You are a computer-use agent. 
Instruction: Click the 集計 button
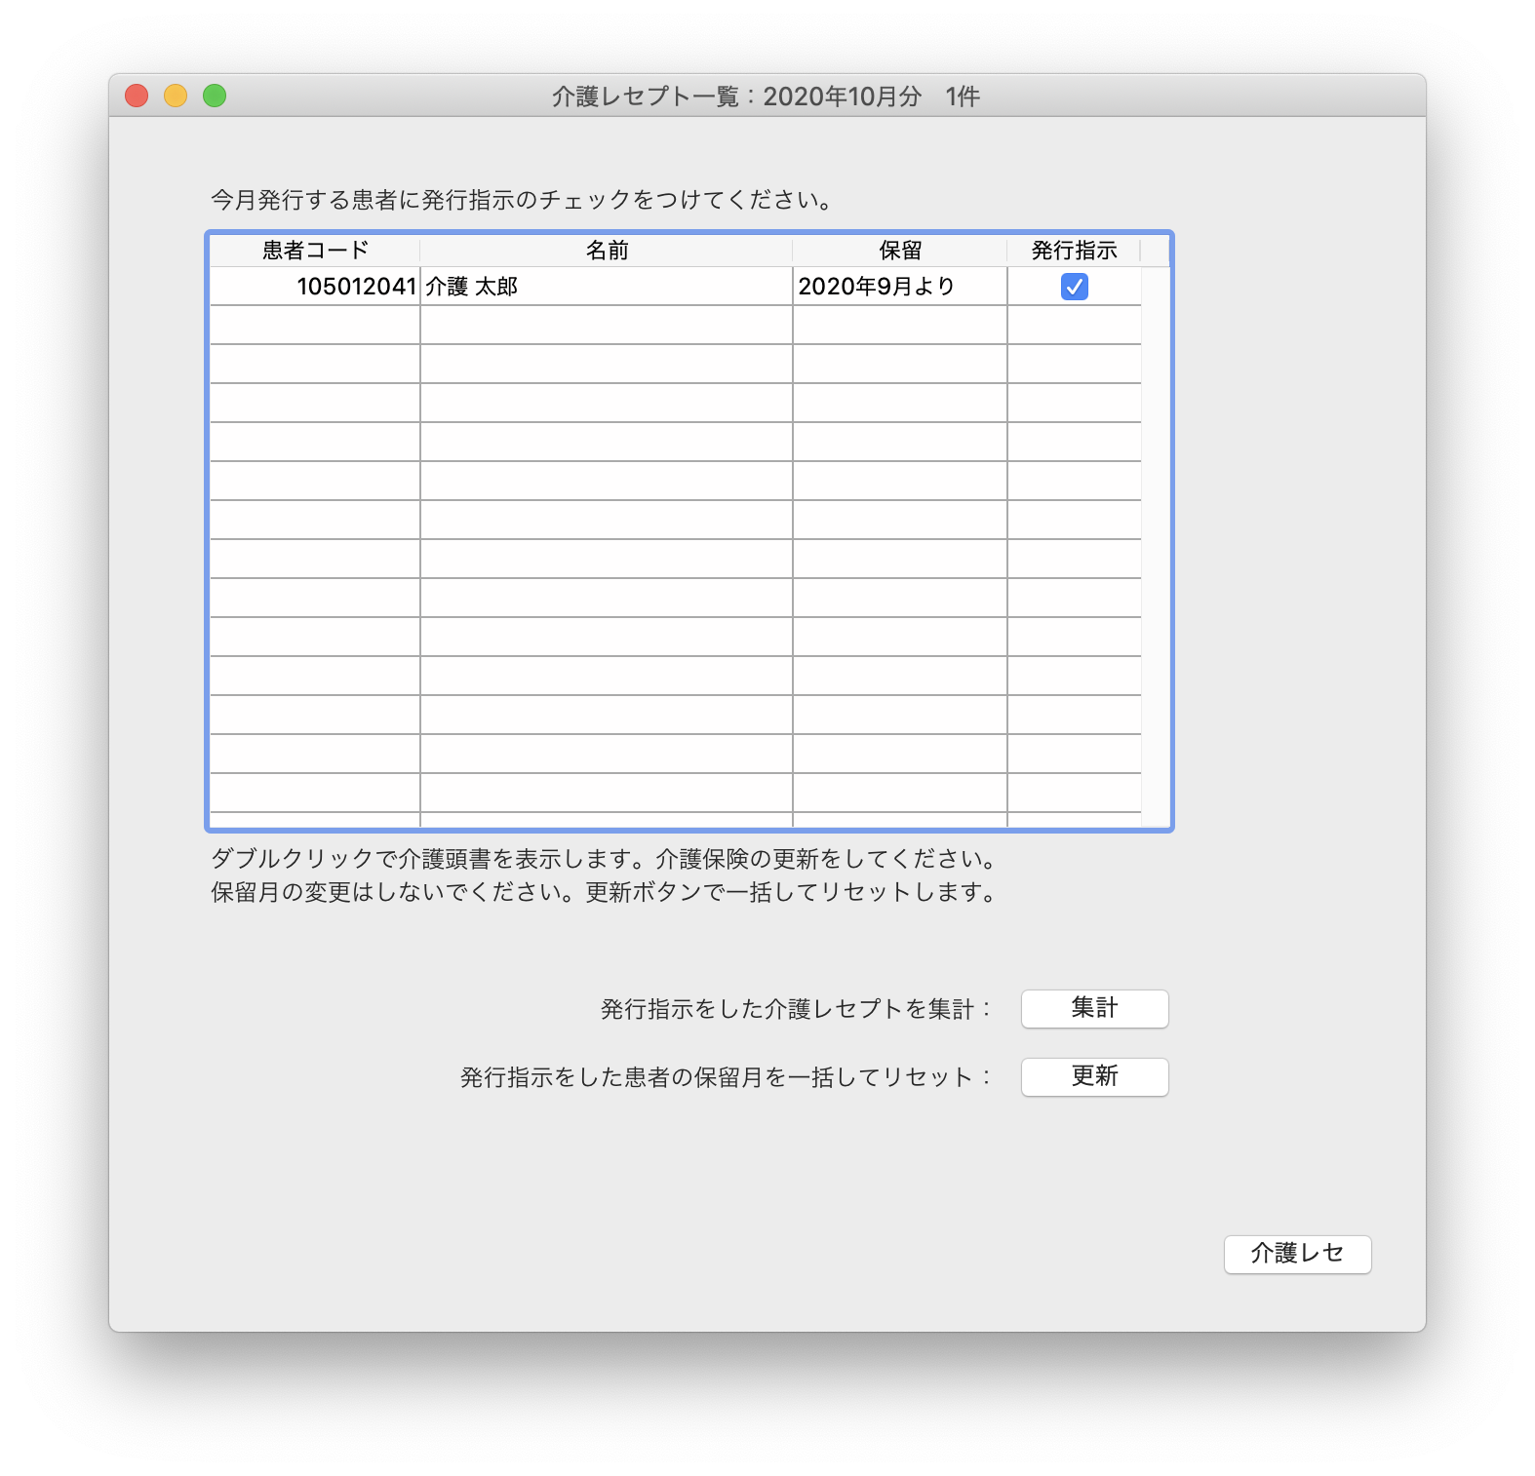coord(1094,1008)
